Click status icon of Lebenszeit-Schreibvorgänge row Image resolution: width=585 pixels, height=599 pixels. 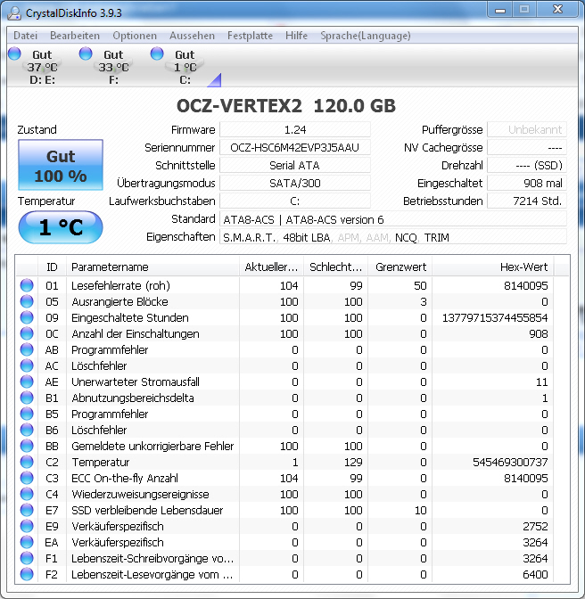27,558
